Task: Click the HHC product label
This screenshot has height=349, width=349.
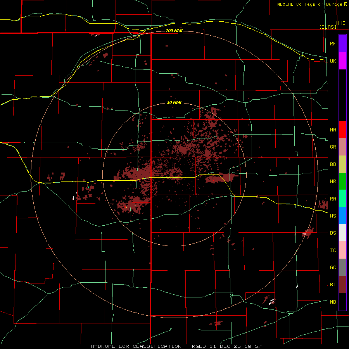Action: point(341,23)
